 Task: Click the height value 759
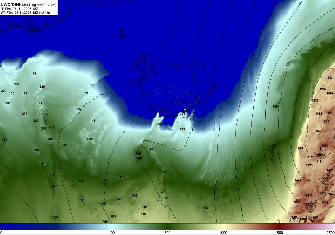pos(105,222)
